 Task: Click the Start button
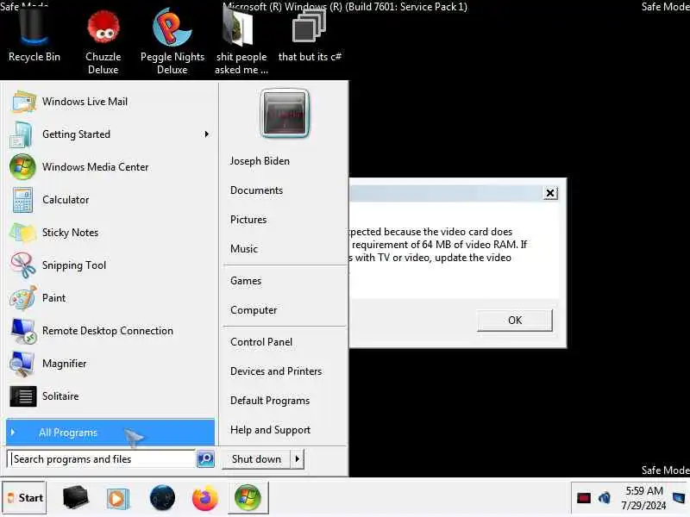tap(24, 498)
